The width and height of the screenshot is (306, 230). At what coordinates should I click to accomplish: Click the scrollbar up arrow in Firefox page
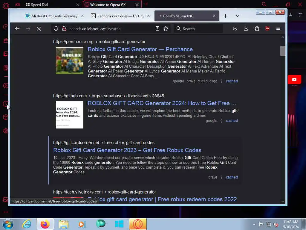coord(283,37)
